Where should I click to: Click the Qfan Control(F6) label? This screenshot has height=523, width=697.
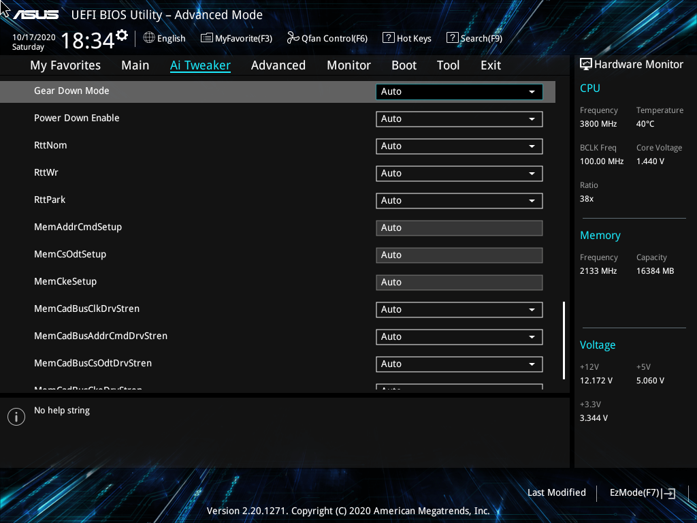pos(334,39)
